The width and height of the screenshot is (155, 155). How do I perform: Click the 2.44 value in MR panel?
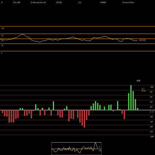coord(144,91)
